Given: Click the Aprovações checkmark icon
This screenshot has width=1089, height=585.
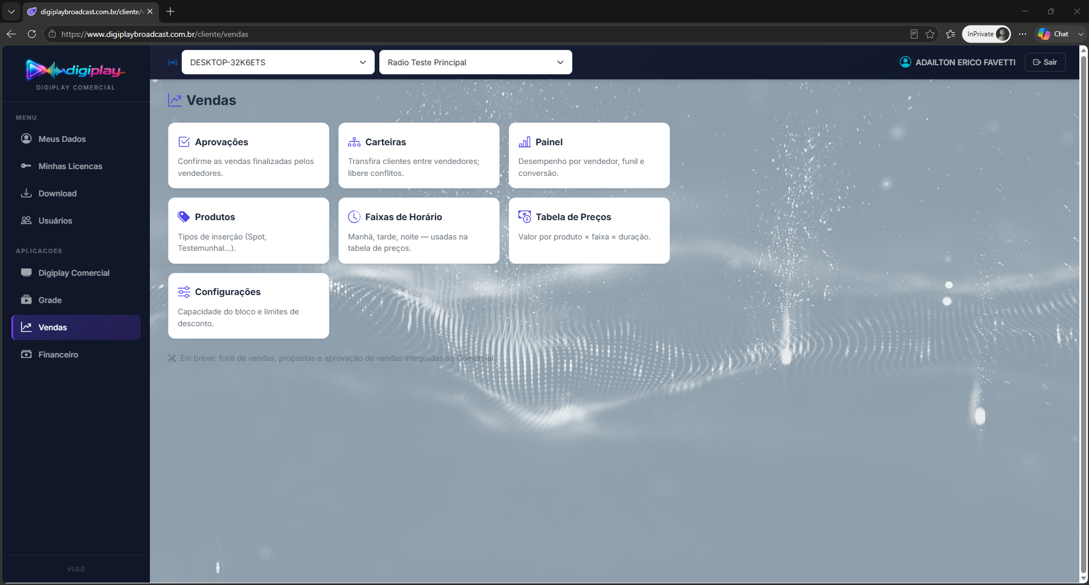Looking at the screenshot, I should 184,142.
